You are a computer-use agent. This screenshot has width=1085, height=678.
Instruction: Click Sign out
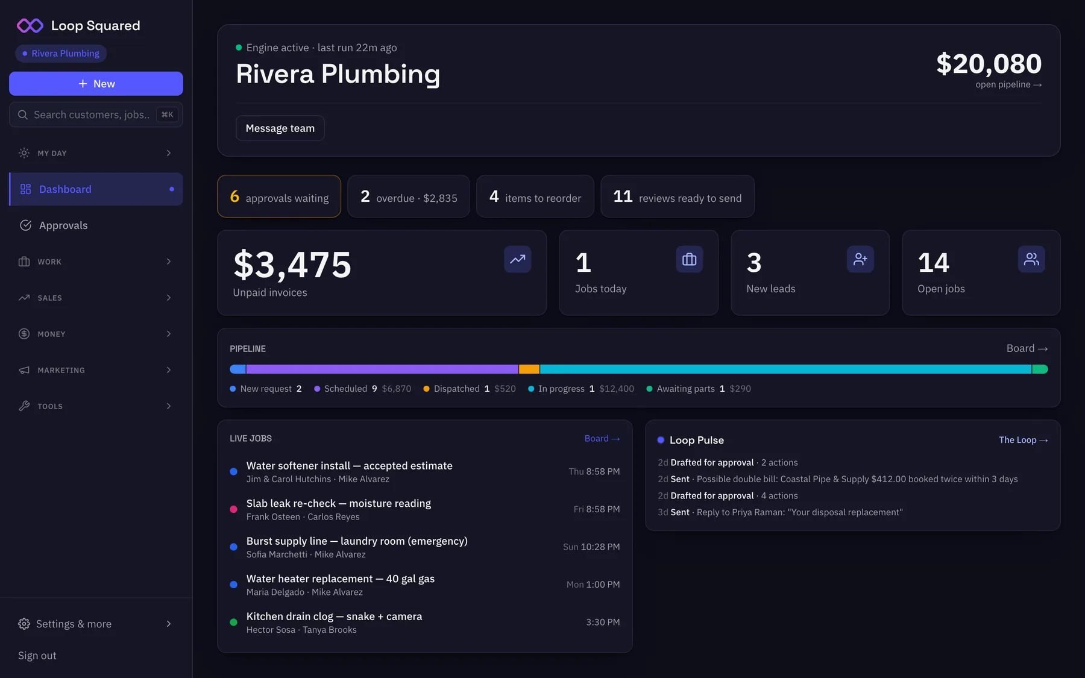pos(37,656)
